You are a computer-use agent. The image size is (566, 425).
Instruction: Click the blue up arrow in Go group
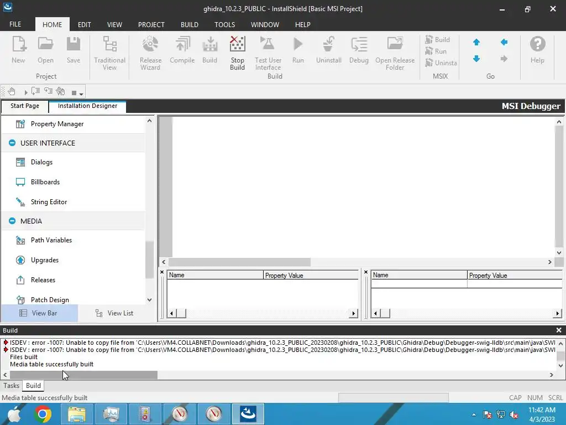click(476, 42)
